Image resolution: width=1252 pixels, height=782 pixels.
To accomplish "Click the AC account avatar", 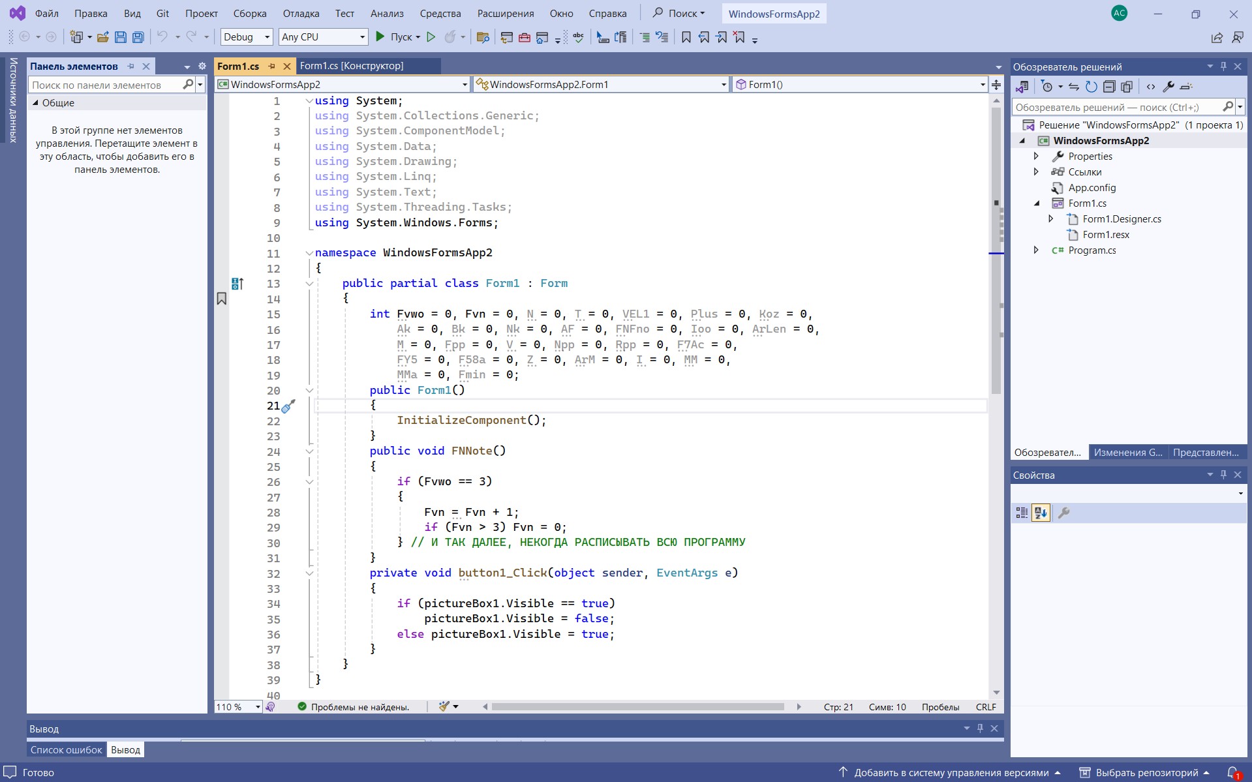I will click(x=1120, y=13).
